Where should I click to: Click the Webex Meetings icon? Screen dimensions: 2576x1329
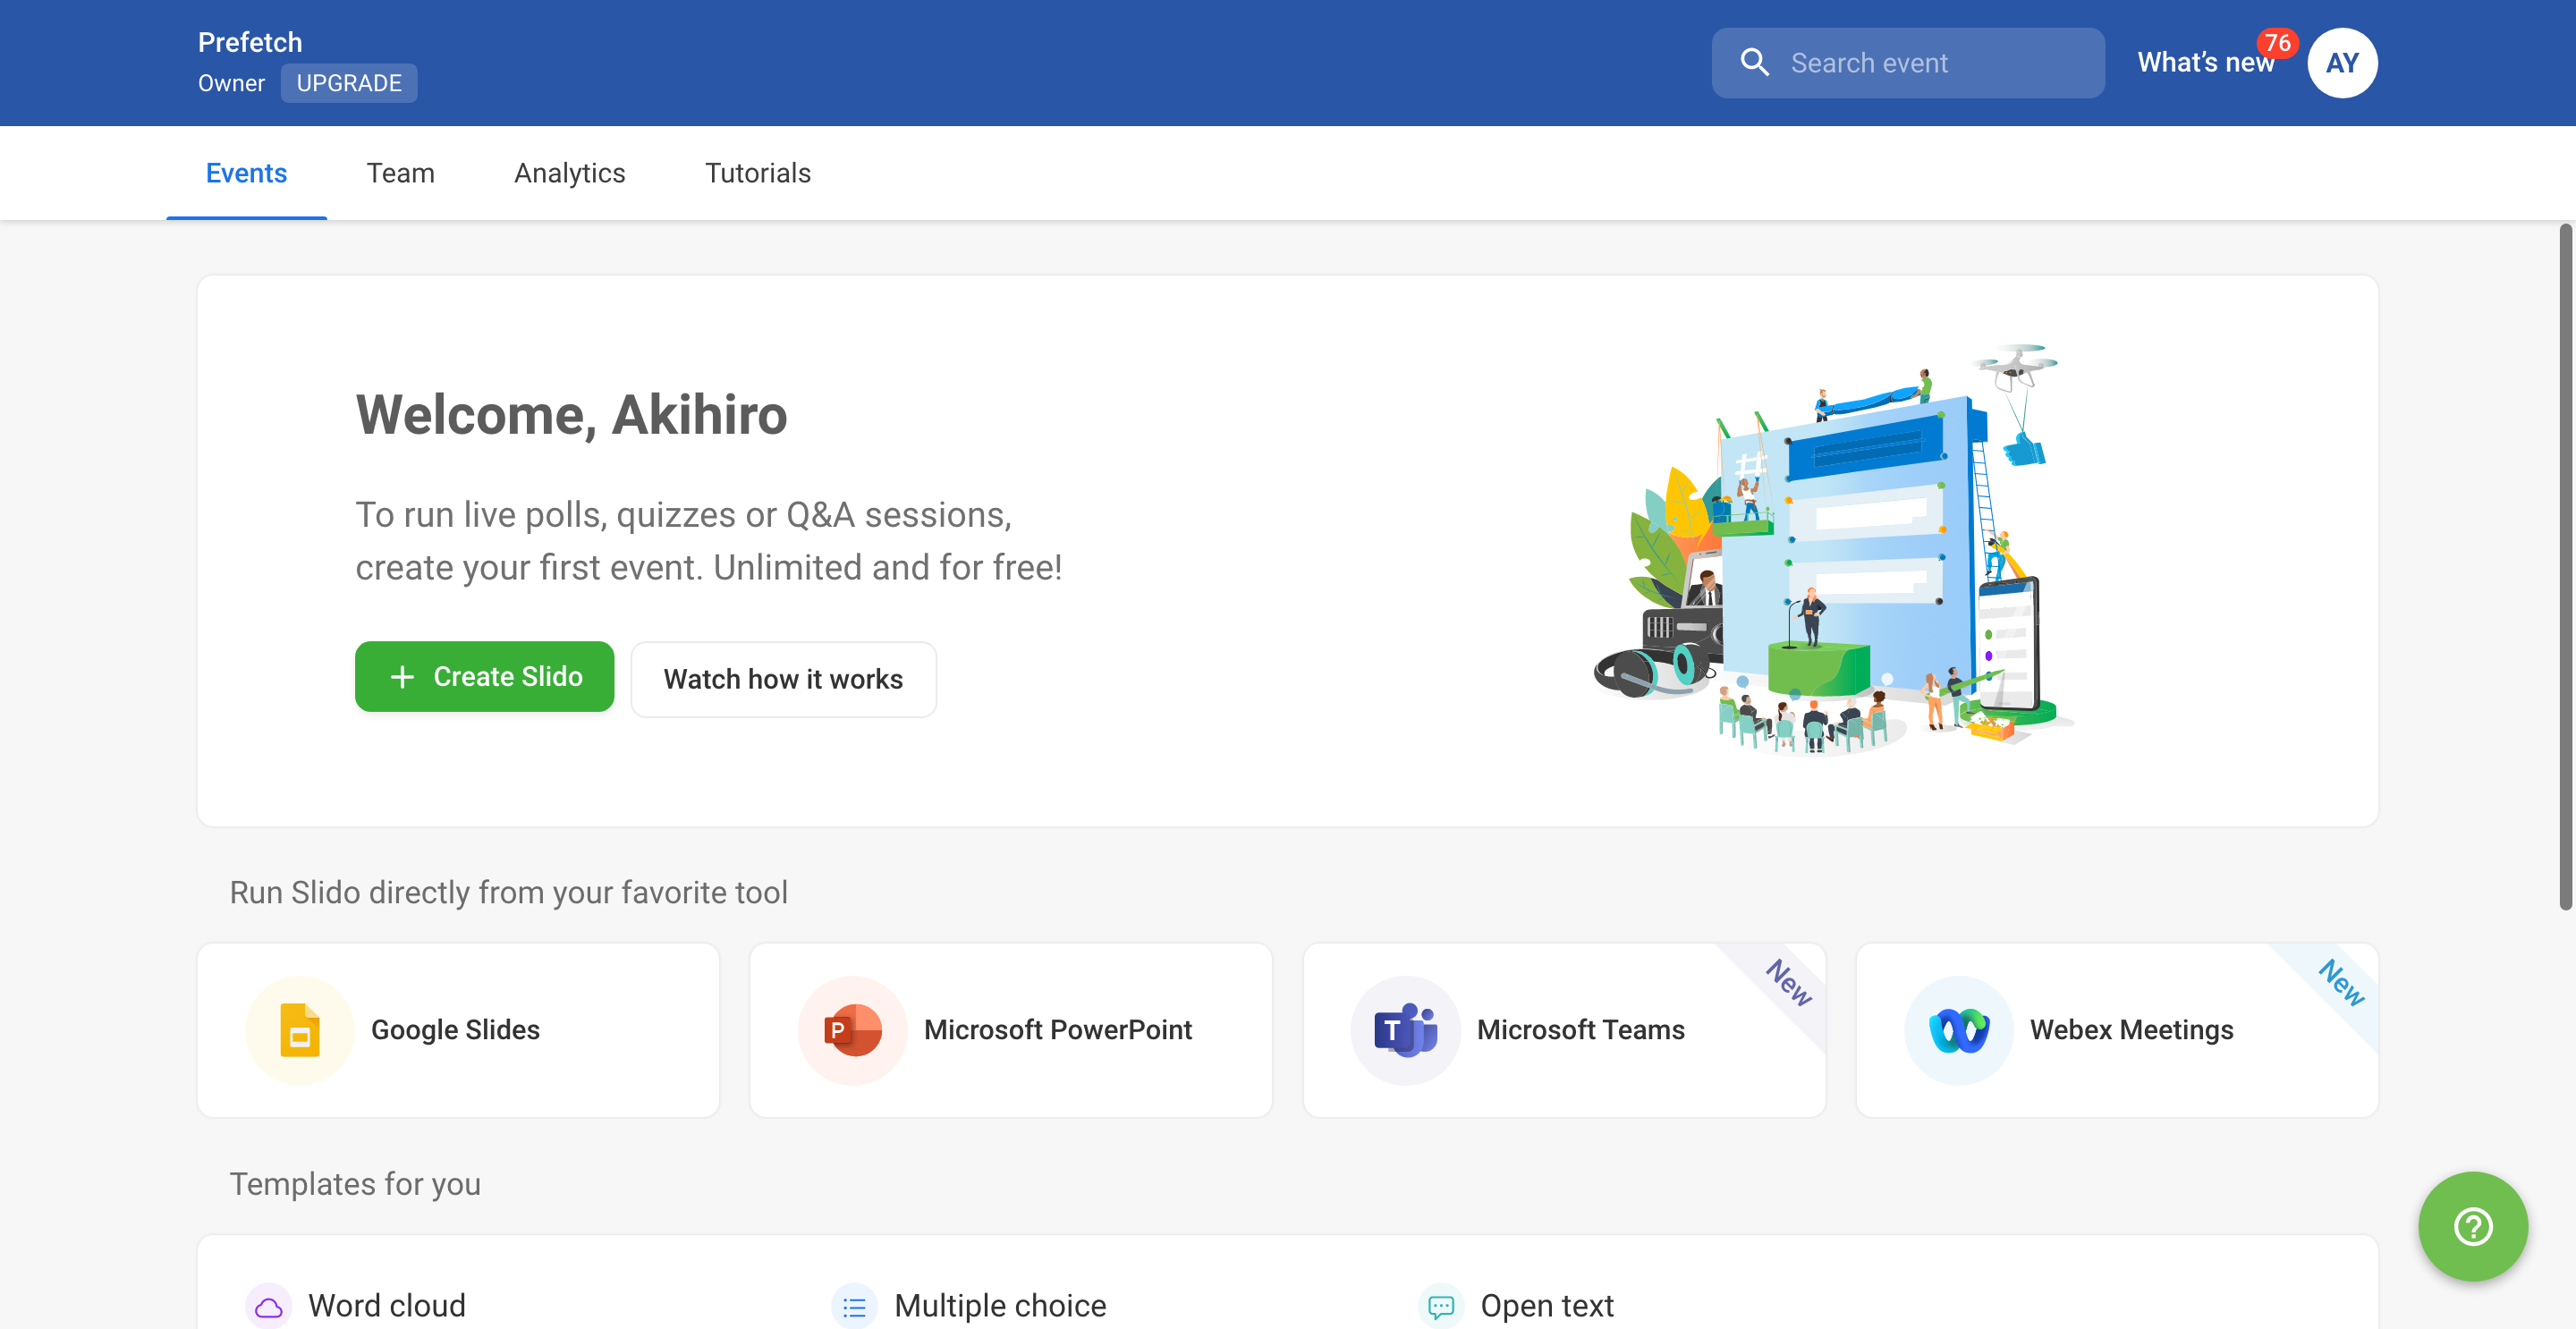click(1958, 1029)
